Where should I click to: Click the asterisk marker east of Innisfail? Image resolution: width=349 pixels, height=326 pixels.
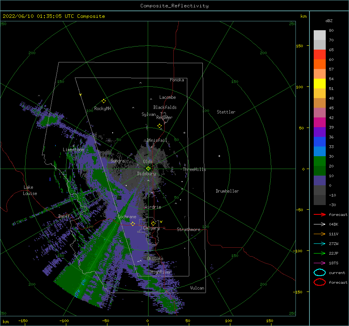point(184,133)
